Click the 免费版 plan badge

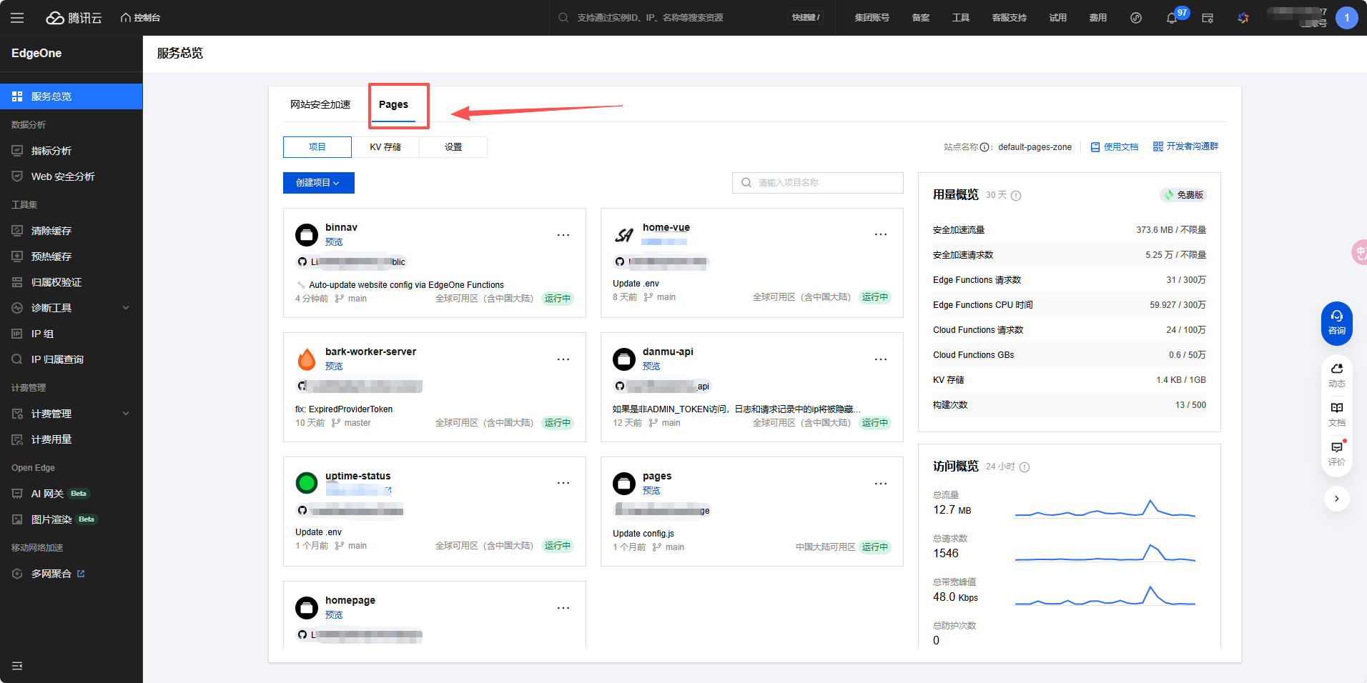coord(1183,195)
